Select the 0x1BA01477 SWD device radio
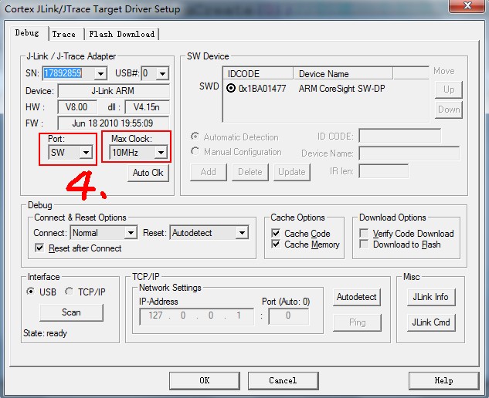489x398 pixels. pos(231,88)
